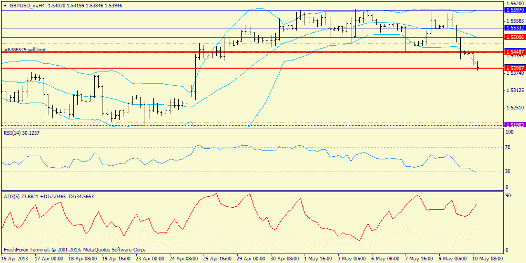This screenshot has width=526, height=263.
Task: Click the ADX scale 90 label
Action: pos(509,196)
